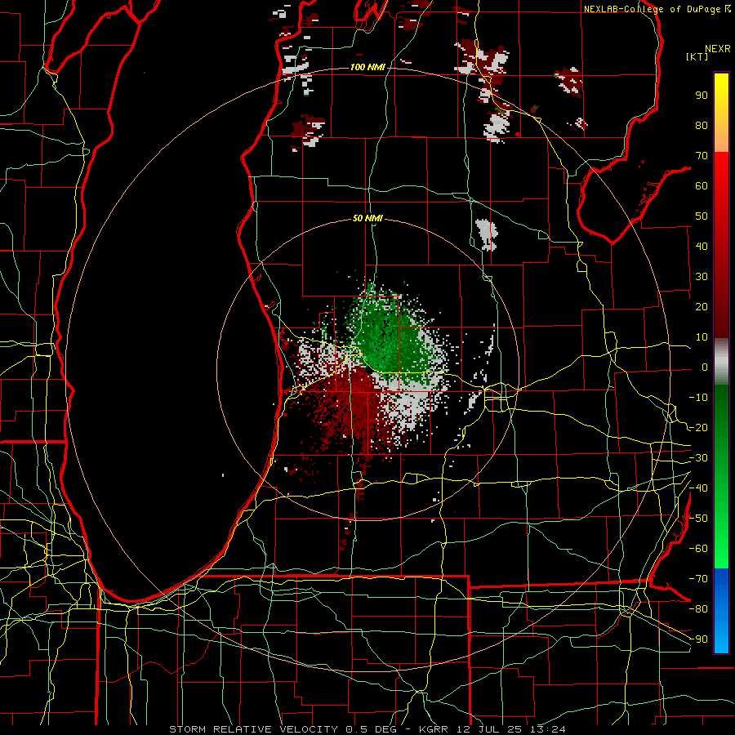Click the [KT] units label
This screenshot has height=735, width=735.
click(x=697, y=56)
